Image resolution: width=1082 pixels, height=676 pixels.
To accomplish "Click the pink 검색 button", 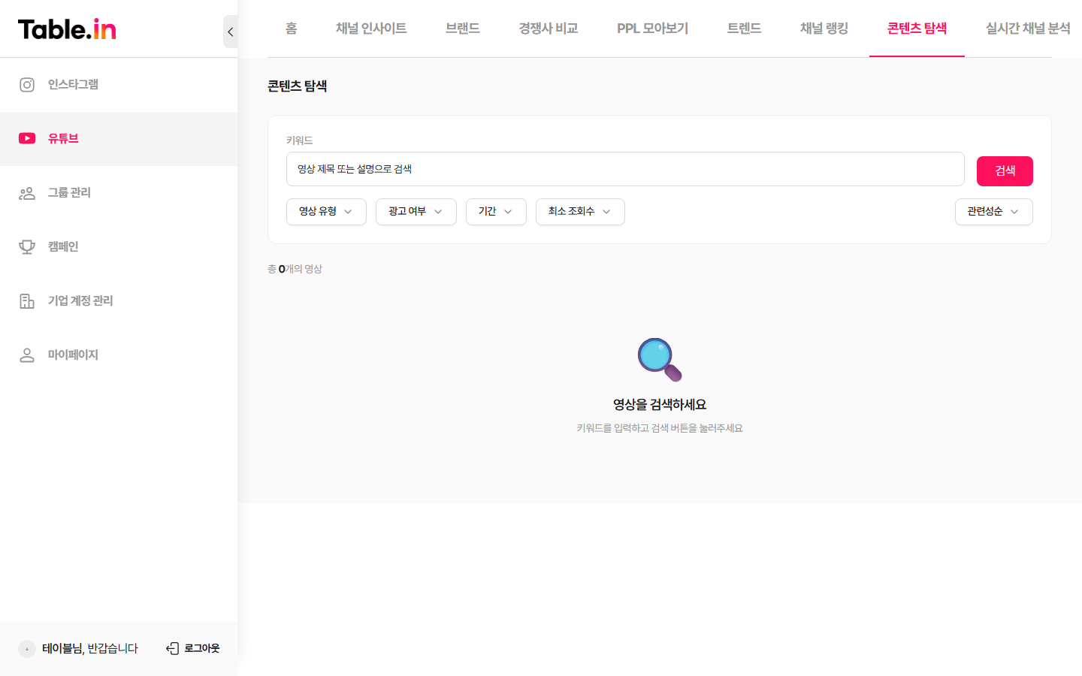I will pos(1005,171).
